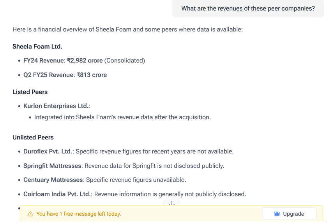The width and height of the screenshot is (332, 223).
Task: Select the user question message bubble
Action: [x=248, y=9]
